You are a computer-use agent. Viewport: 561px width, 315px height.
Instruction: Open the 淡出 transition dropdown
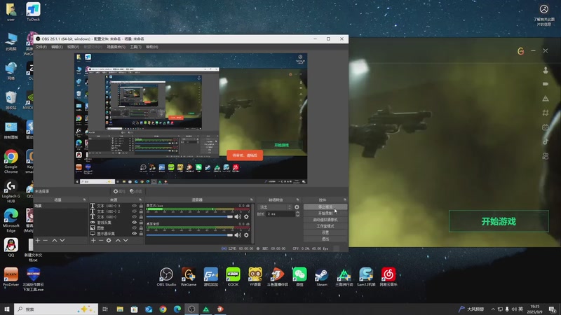(275, 207)
